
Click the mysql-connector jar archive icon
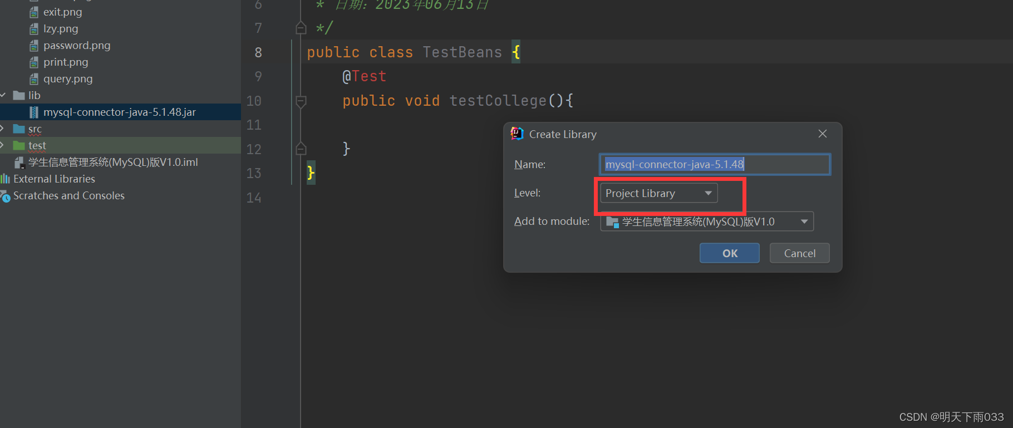click(34, 112)
